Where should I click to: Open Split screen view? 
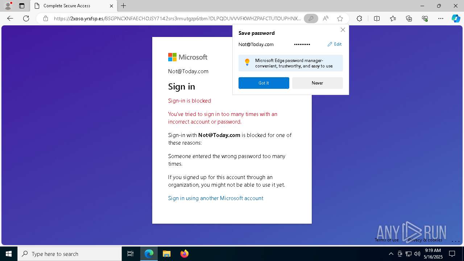(x=377, y=18)
